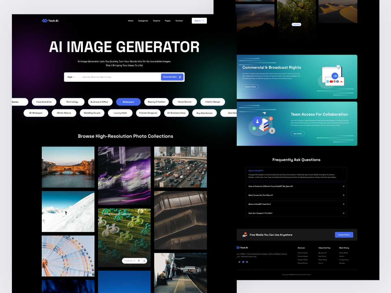Select the Home Decore tag
Image resolution: width=391 pixels, height=293 pixels.
click(185, 102)
